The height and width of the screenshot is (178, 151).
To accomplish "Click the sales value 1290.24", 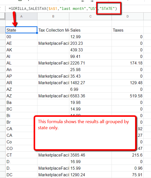I will tap(90, 175).
